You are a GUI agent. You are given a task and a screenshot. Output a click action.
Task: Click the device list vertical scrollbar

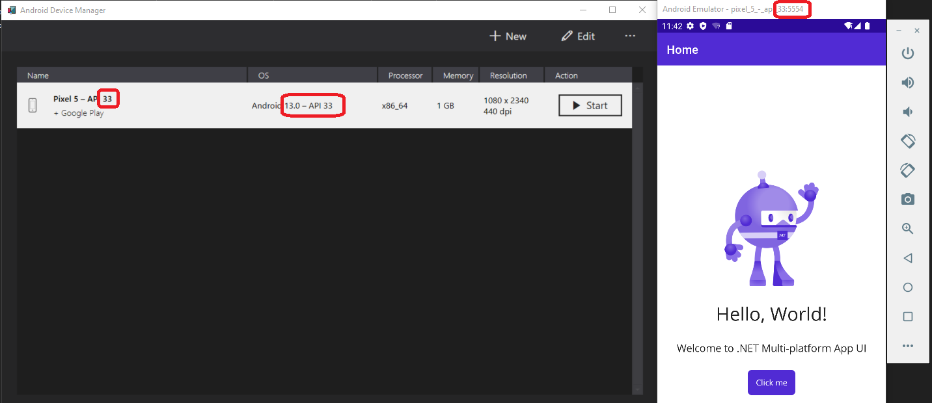[x=638, y=237]
